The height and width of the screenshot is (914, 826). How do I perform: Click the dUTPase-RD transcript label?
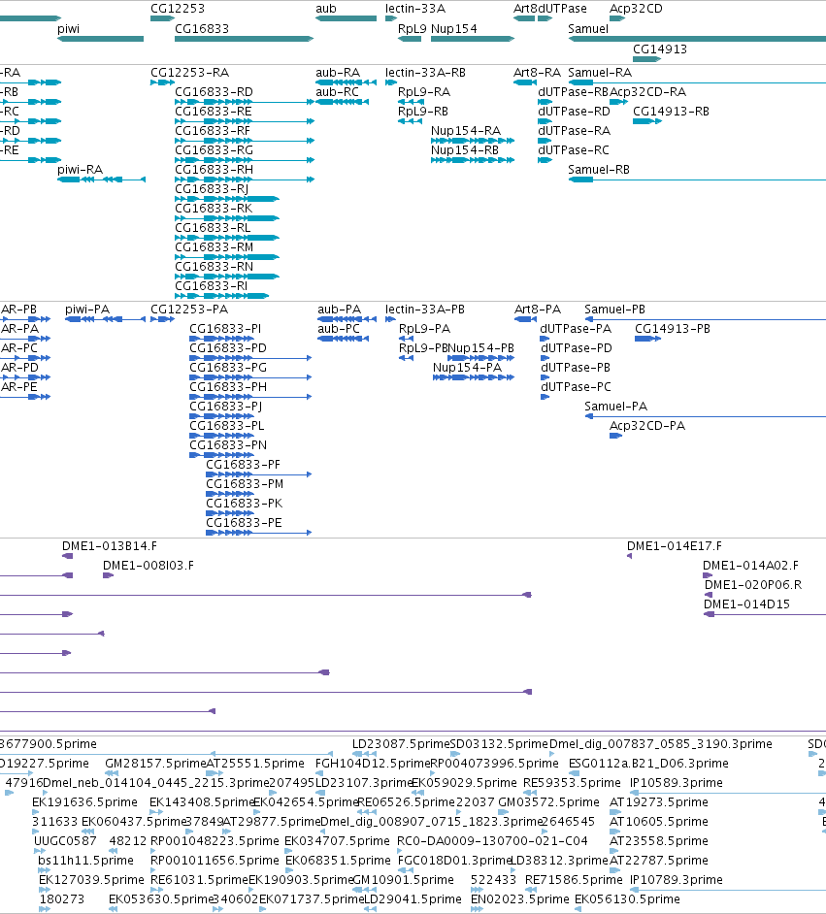(575, 111)
